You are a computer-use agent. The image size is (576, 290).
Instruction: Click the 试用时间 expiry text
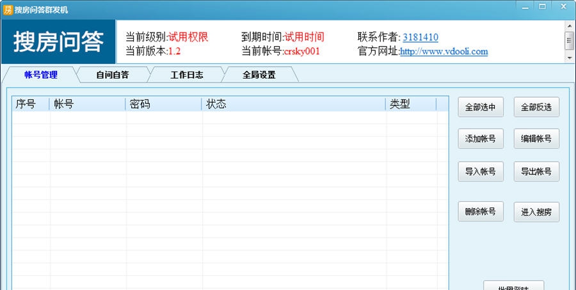305,37
